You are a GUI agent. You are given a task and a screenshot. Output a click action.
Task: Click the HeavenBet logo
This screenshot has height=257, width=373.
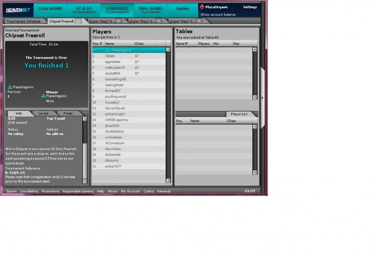[18, 10]
